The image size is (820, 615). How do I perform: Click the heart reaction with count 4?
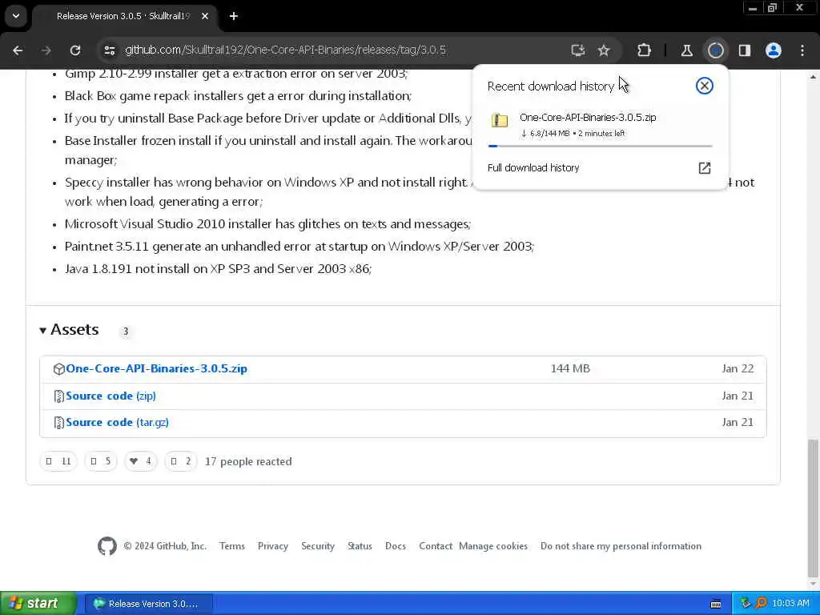coord(141,461)
